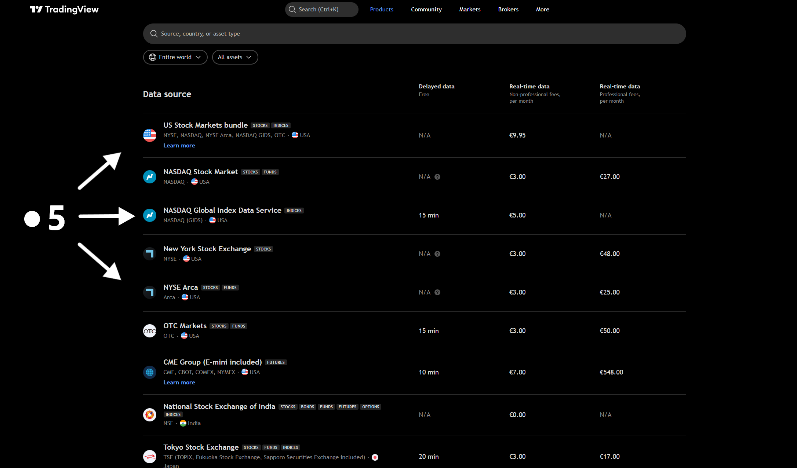Click the TradingView logo

pos(64,10)
